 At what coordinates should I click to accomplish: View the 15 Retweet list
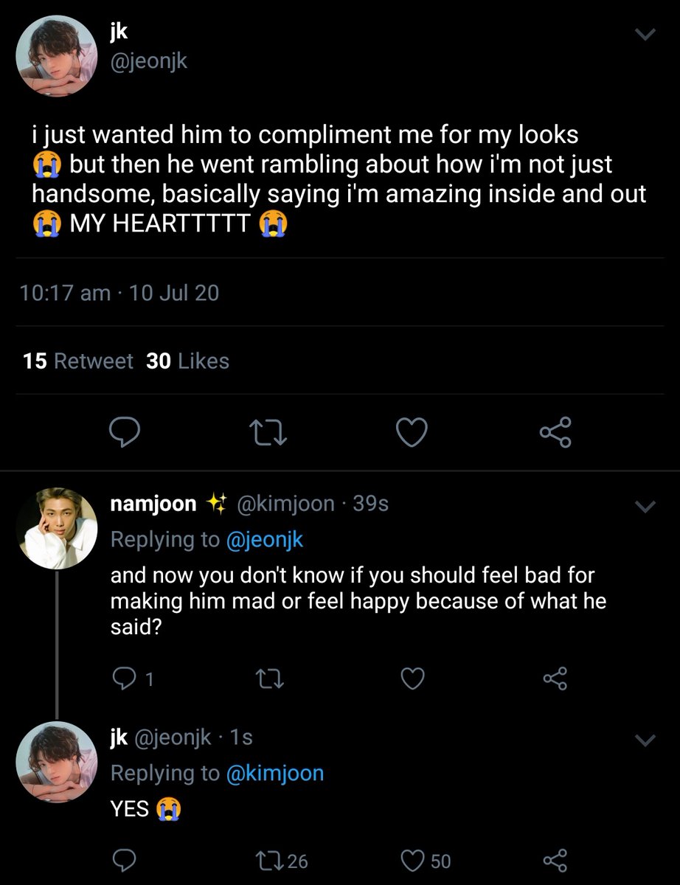tap(77, 361)
